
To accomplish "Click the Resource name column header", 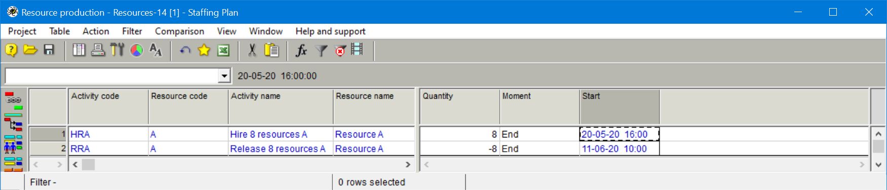I will tap(374, 107).
